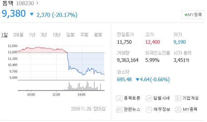Open the 코스닥 index value 695.48 link
The image size is (207, 122).
124,80
